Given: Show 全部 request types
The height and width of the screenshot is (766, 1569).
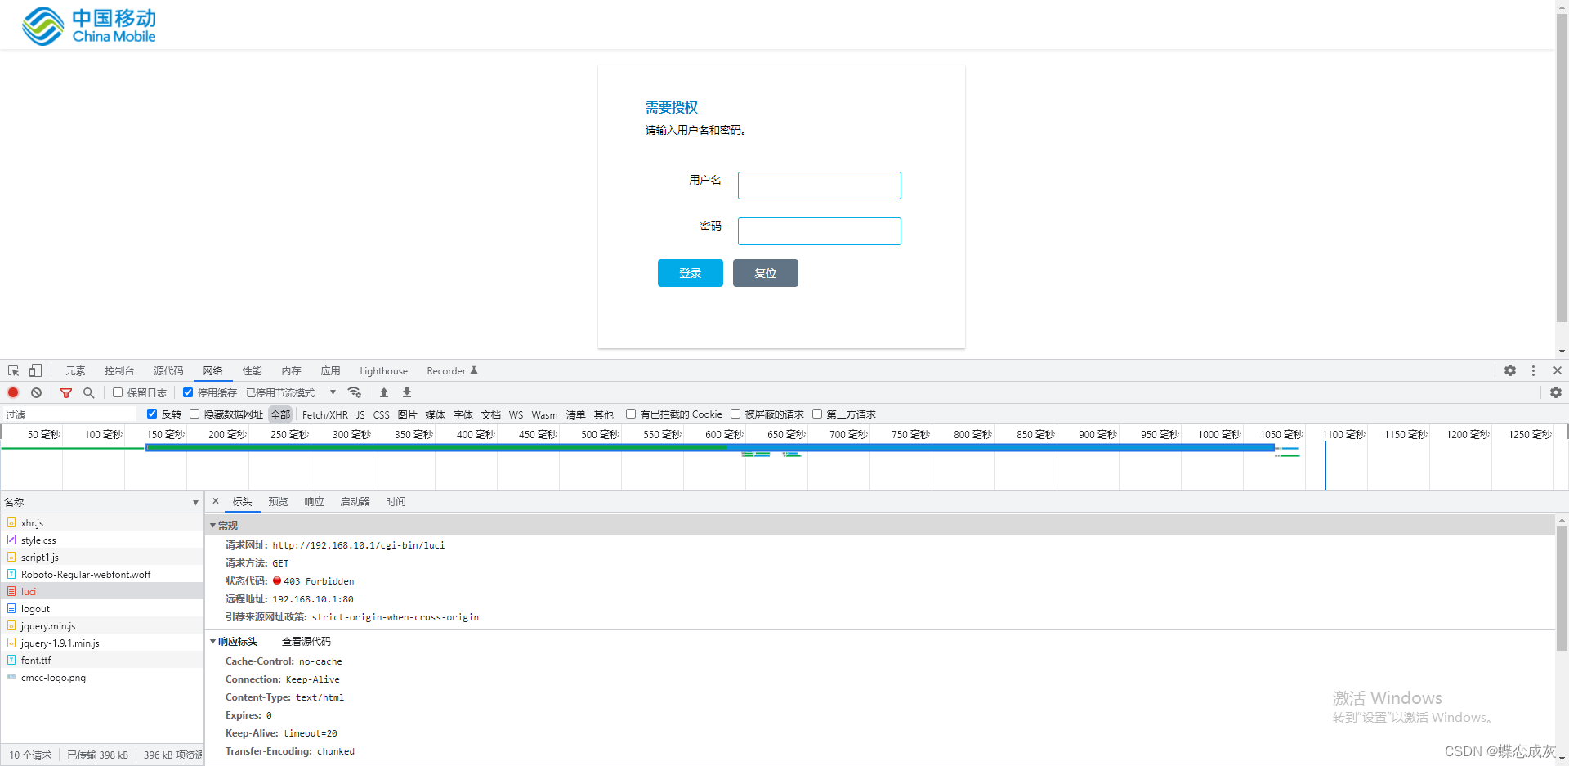Looking at the screenshot, I should pos(280,414).
